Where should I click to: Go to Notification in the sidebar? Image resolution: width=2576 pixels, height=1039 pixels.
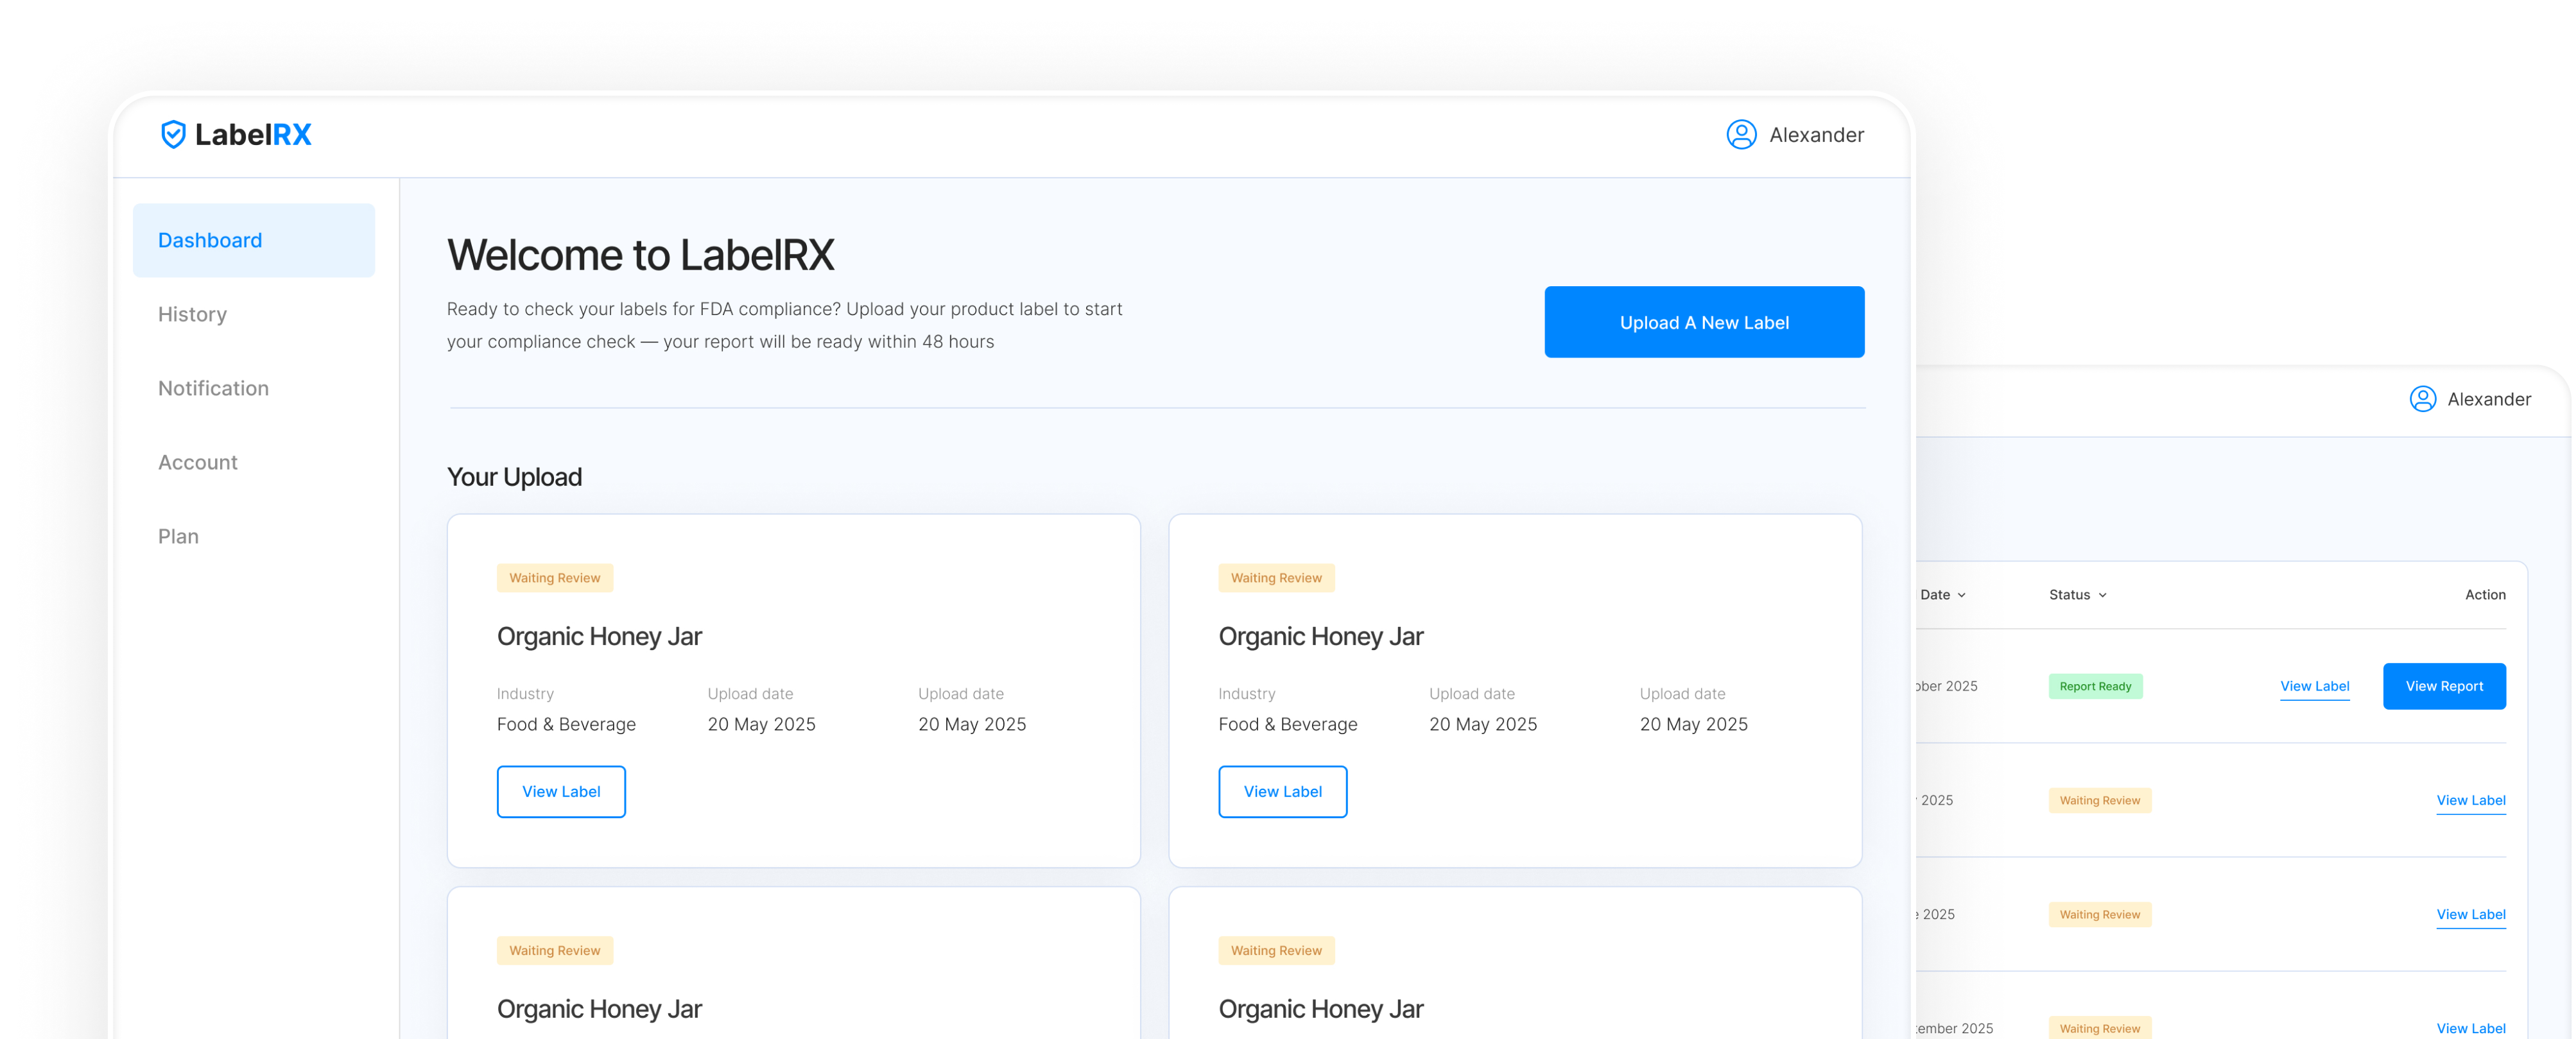[213, 388]
